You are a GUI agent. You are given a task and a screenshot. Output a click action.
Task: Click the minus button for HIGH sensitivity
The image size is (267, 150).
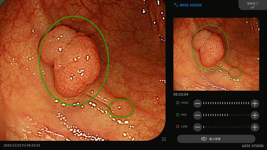point(198,103)
